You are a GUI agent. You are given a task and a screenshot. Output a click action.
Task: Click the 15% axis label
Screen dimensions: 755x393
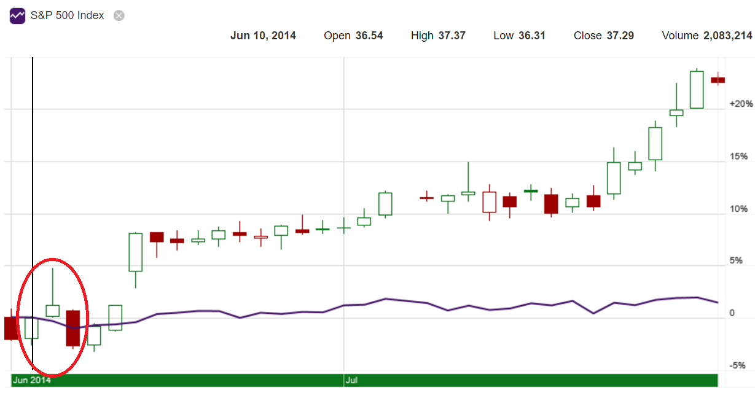click(739, 157)
